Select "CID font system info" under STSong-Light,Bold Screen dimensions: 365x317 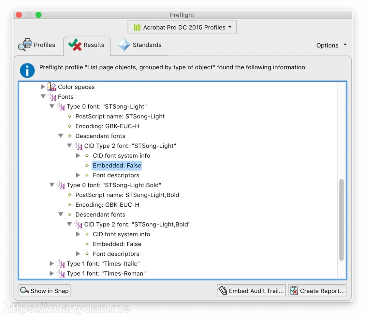coord(122,234)
